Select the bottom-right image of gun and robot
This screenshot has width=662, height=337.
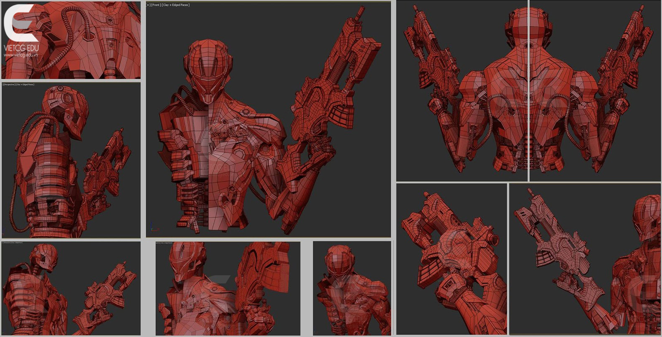(585, 259)
